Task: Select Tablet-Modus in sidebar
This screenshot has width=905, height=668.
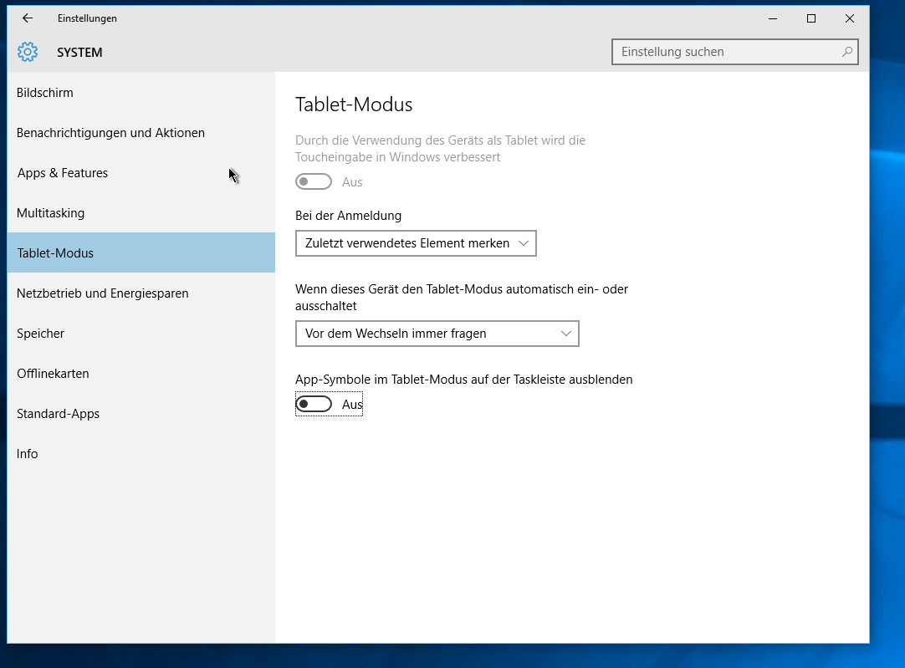Action: pyautogui.click(x=141, y=252)
